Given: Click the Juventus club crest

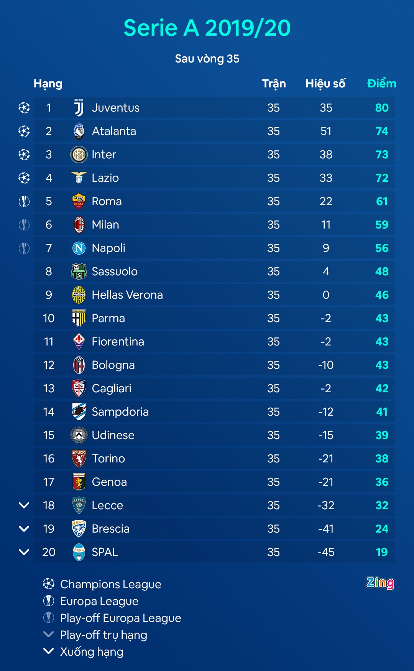Looking at the screenshot, I should [79, 108].
